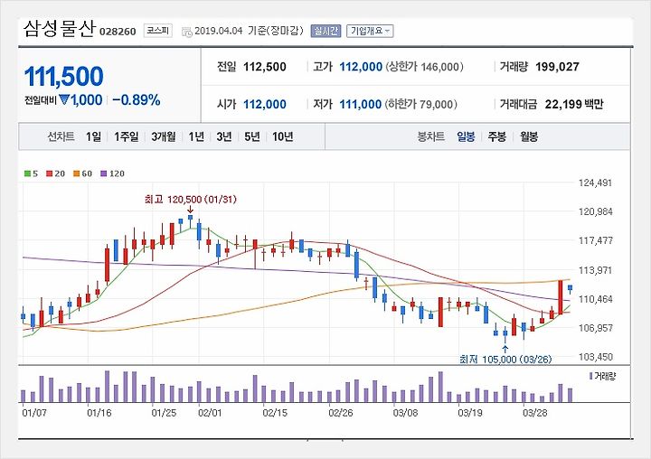The width and height of the screenshot is (651, 459).
Task: Show the 5년 line chart
Action: [x=252, y=136]
